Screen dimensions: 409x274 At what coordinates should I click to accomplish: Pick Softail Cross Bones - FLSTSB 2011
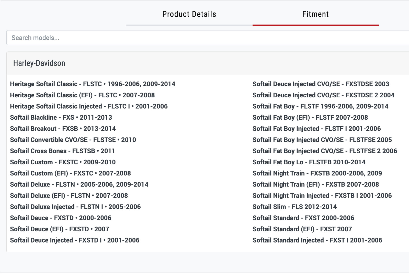[62, 151]
